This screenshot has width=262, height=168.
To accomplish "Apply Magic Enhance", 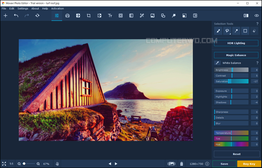I will (x=236, y=55).
